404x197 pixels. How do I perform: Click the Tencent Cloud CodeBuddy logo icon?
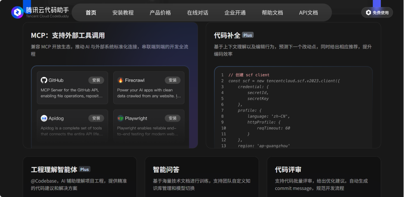click(x=17, y=12)
